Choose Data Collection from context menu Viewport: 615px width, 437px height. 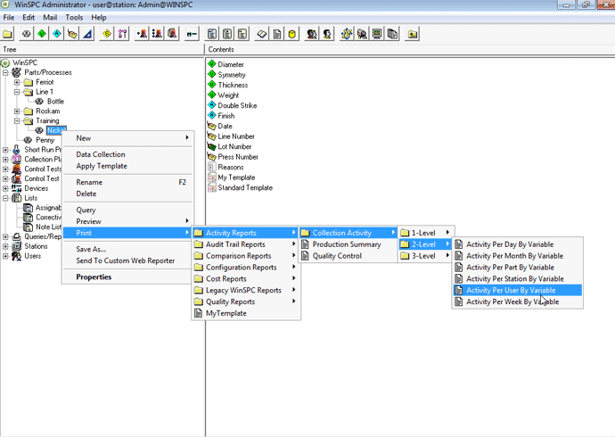click(101, 154)
